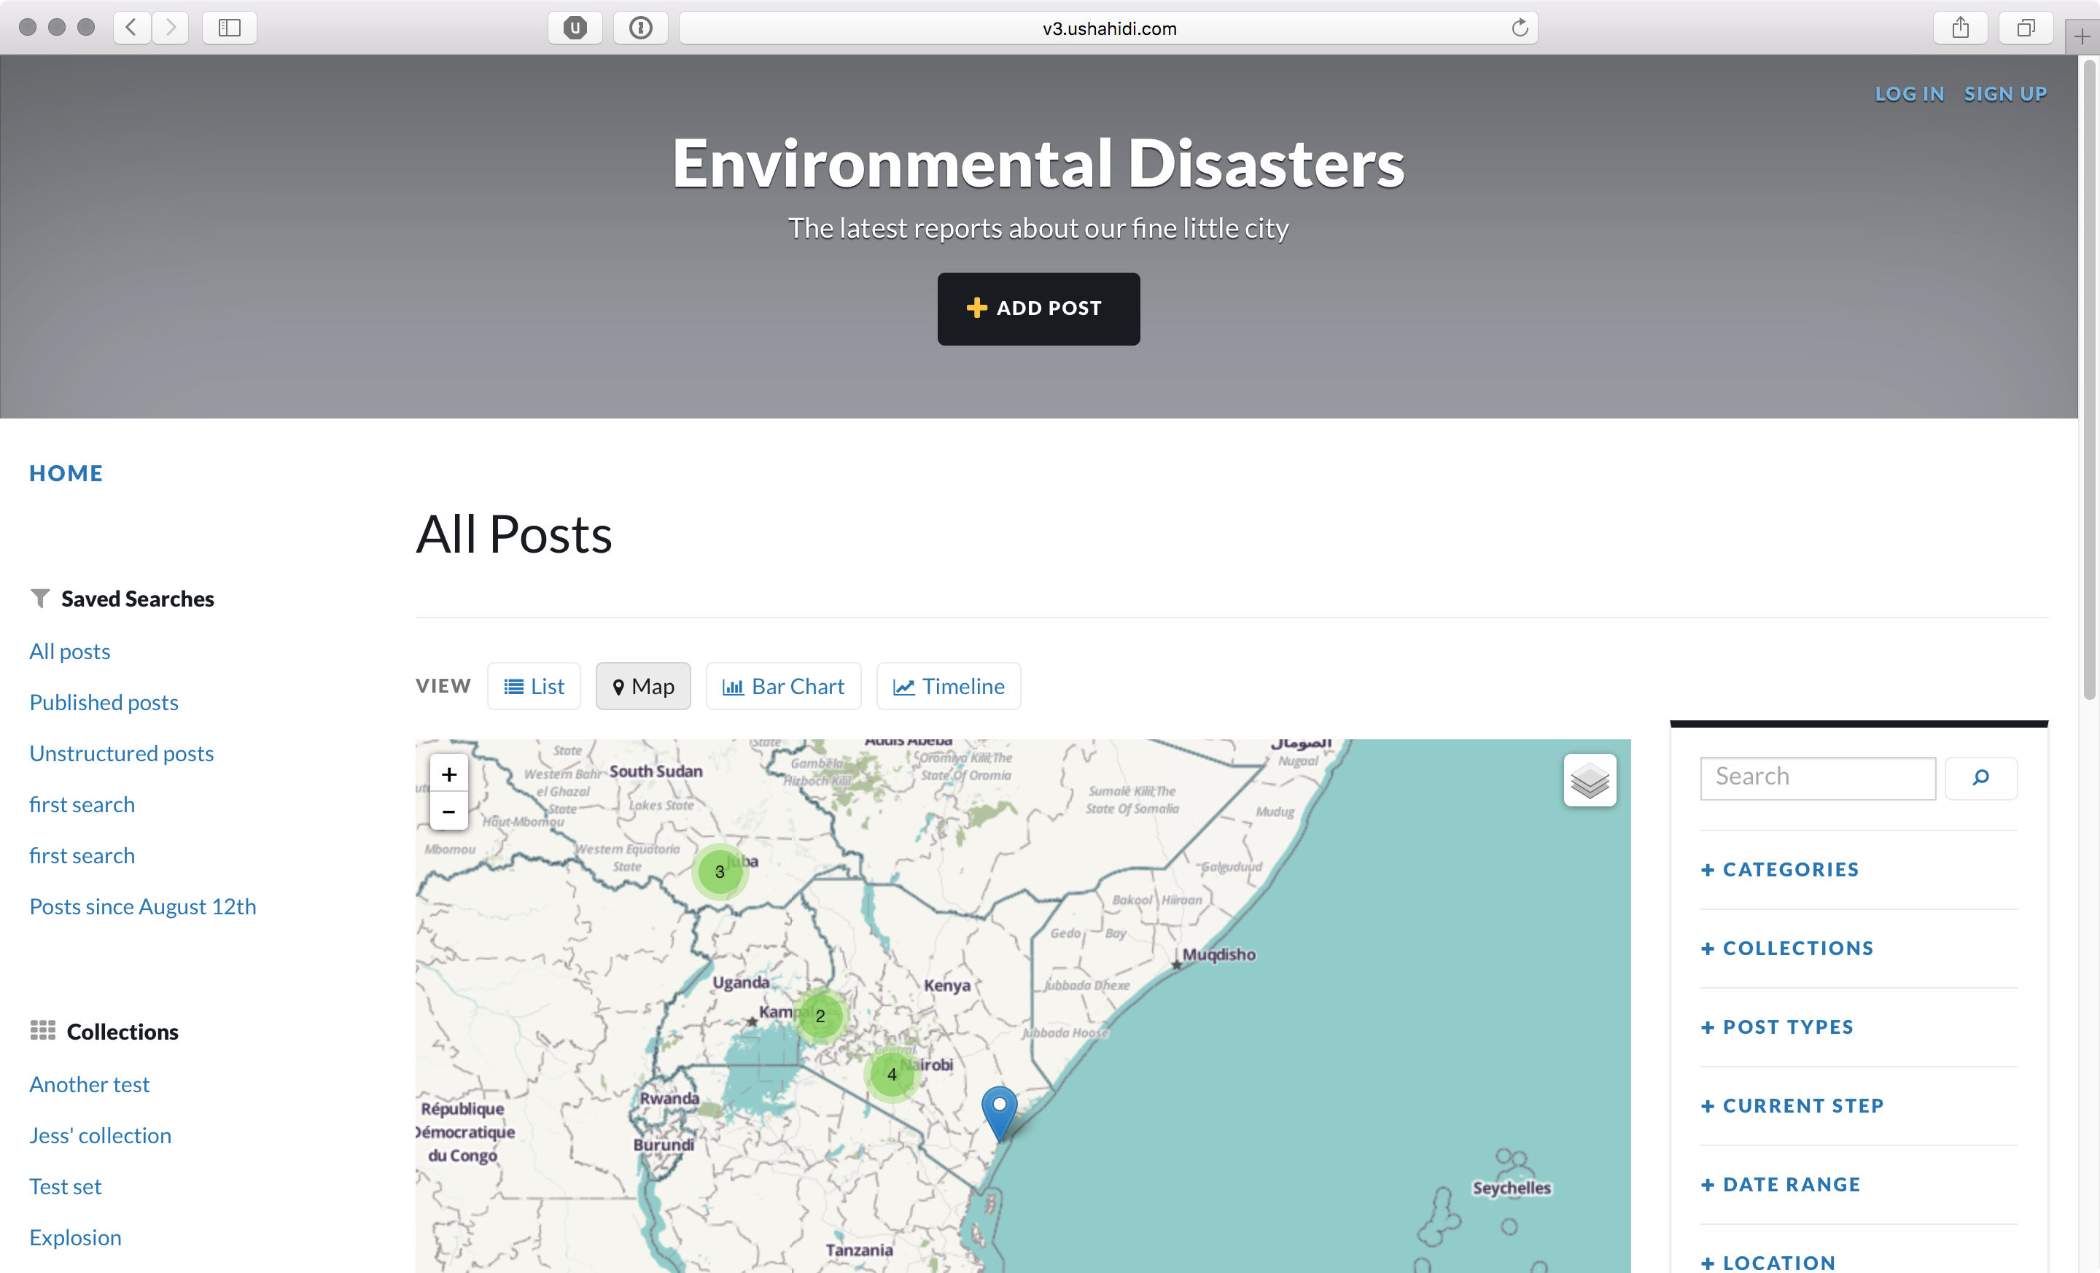Zoom out on the map
Screen dimensions: 2100x1273
pos(448,811)
